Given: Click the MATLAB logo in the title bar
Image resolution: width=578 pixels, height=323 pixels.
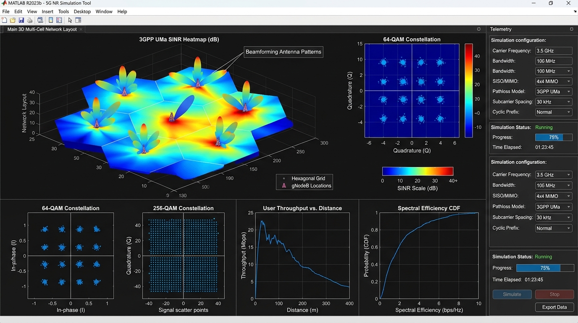Looking at the screenshot, I should [x=4, y=3].
